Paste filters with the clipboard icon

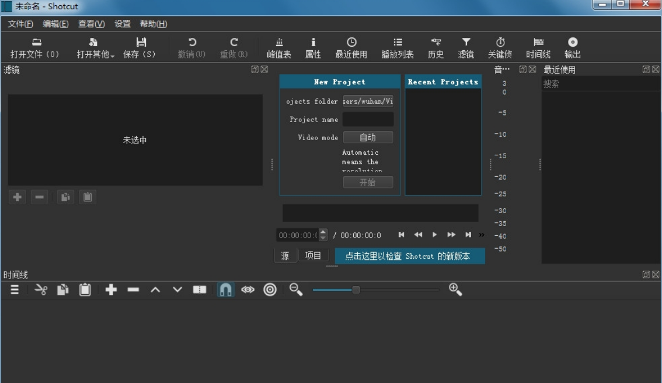(88, 197)
